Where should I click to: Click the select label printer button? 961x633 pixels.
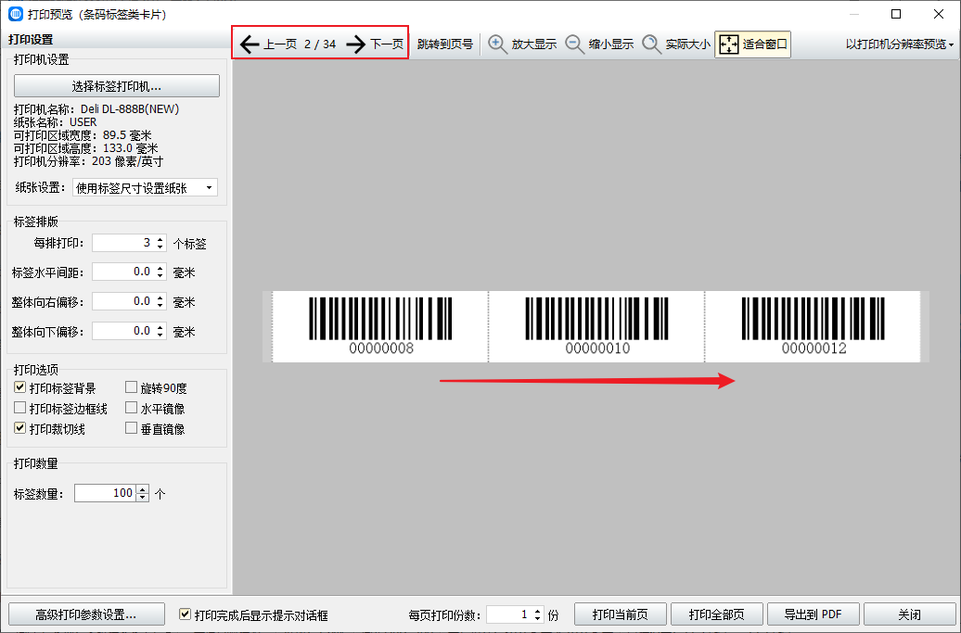117,85
